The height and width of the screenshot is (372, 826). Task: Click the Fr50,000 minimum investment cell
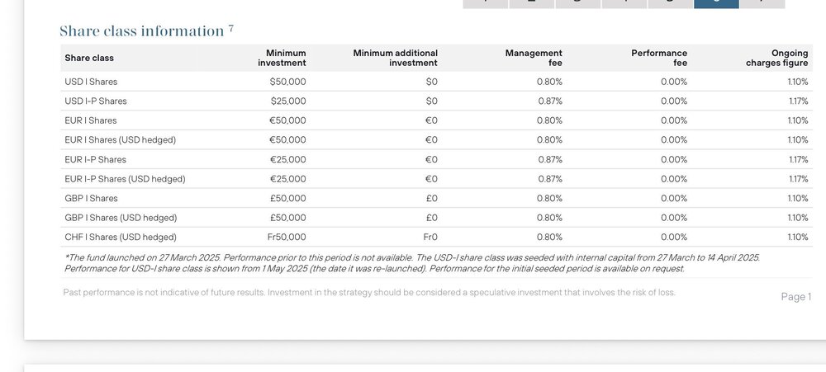[x=287, y=238]
